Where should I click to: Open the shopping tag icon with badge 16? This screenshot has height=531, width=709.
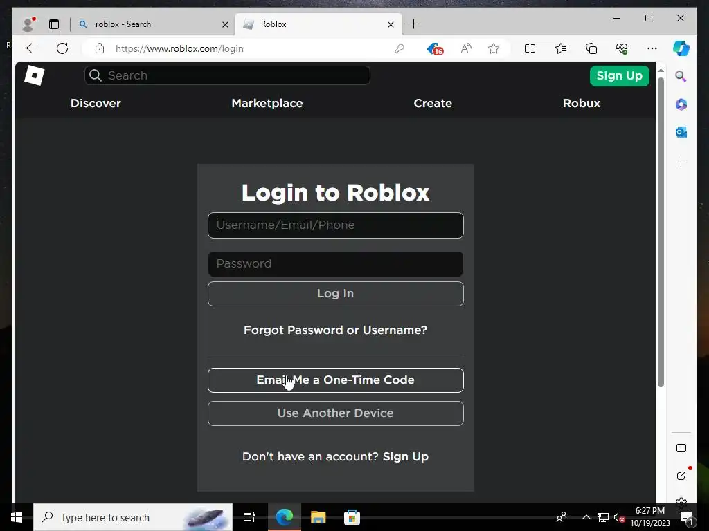435,49
